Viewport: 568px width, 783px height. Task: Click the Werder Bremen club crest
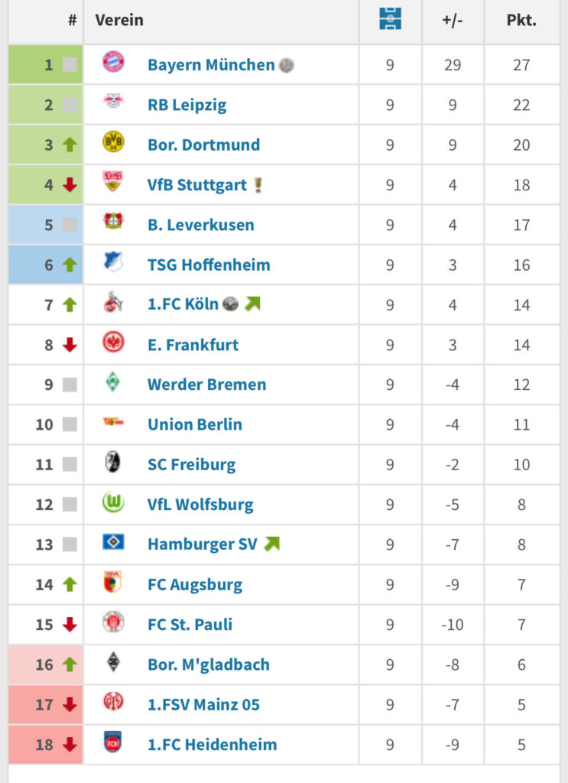point(115,384)
